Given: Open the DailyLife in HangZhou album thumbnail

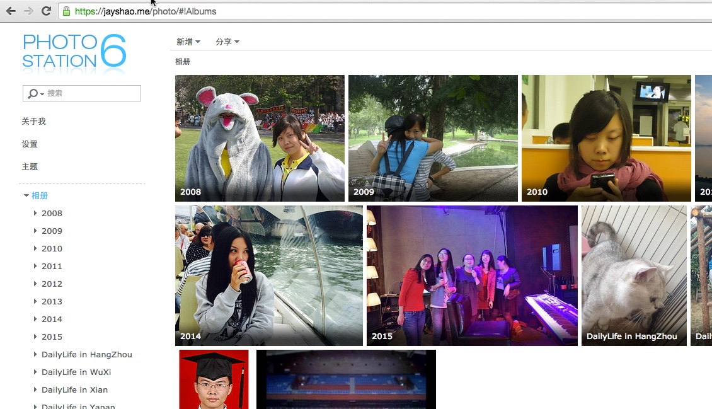Looking at the screenshot, I should [x=634, y=275].
